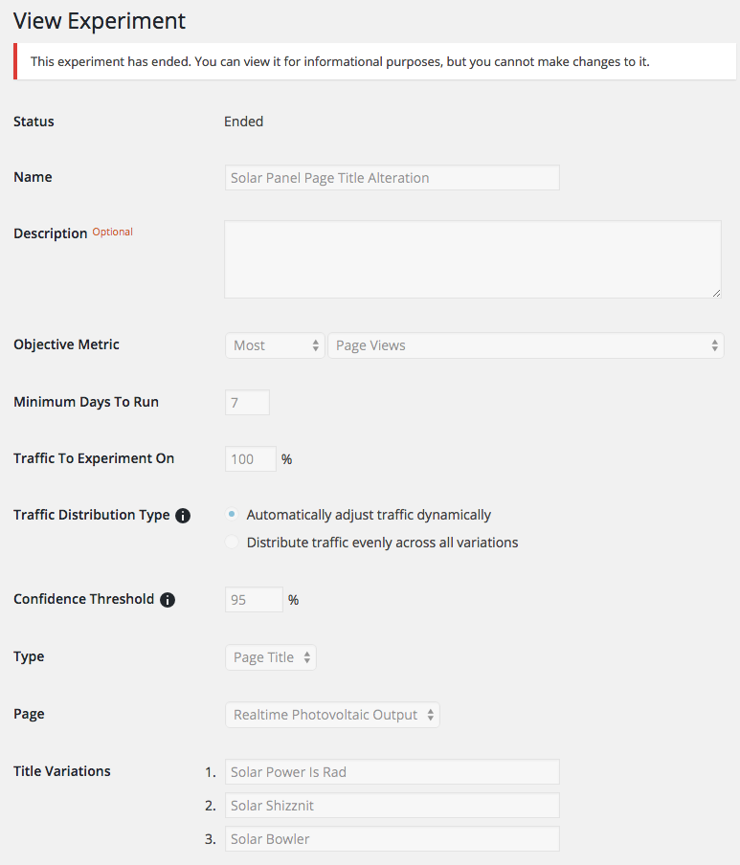Click the Solar Shizznit title variation field
The image size is (740, 865).
(x=392, y=806)
